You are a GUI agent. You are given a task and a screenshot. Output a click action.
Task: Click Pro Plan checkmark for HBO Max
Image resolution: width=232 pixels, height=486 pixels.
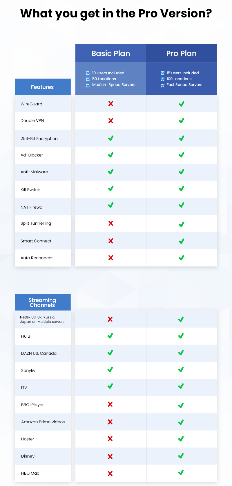point(181,473)
